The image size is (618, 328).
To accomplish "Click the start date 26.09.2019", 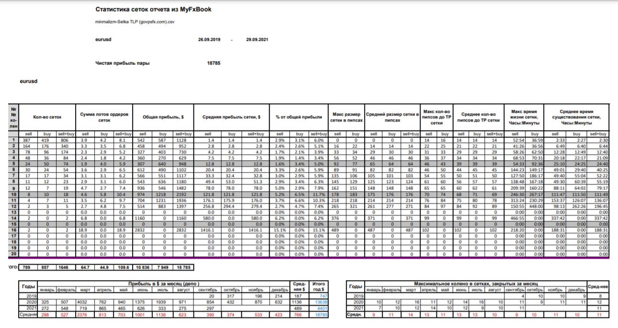I will (x=209, y=39).
